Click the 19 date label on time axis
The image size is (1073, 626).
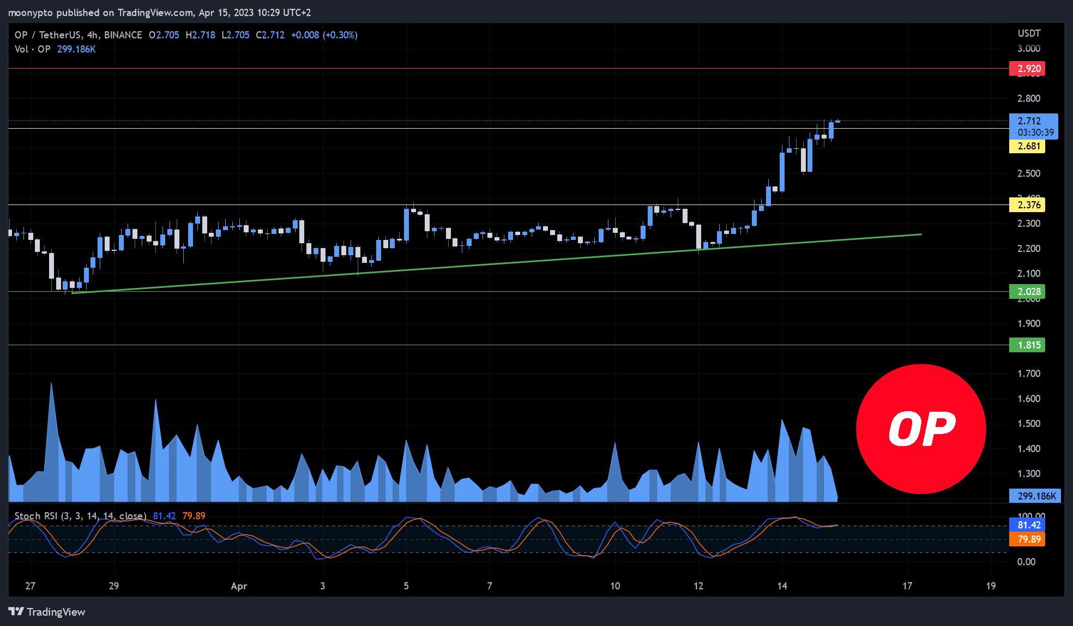pyautogui.click(x=991, y=586)
